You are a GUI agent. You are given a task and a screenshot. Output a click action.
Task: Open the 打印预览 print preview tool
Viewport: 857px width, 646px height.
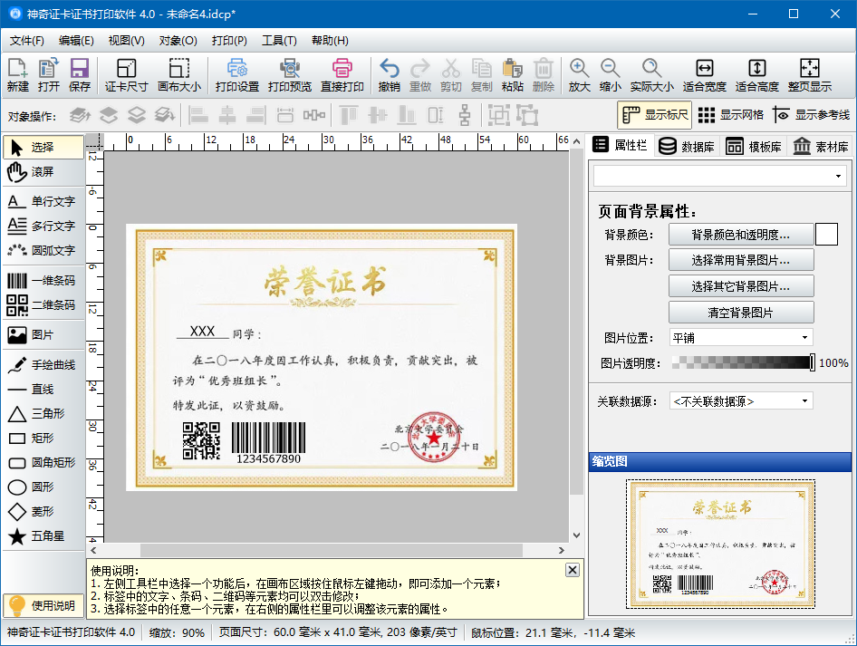point(289,75)
